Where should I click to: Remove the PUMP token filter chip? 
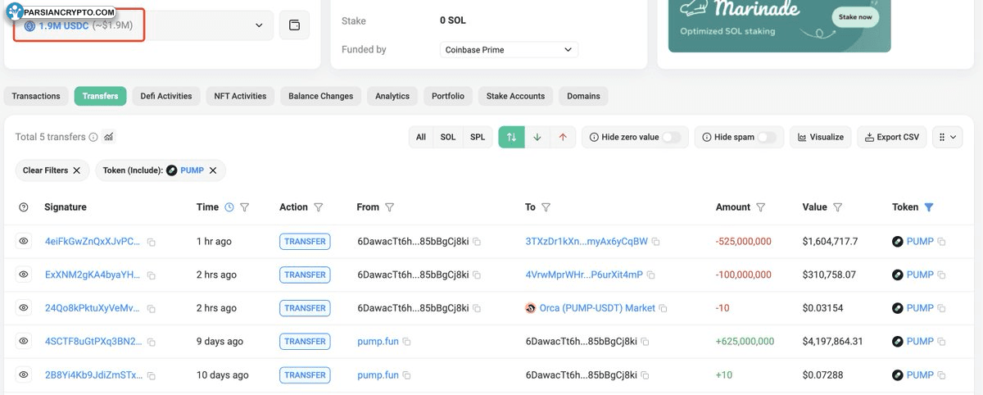[x=213, y=170]
